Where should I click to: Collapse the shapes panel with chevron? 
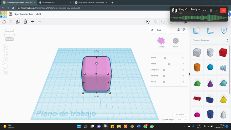tap(189, 74)
